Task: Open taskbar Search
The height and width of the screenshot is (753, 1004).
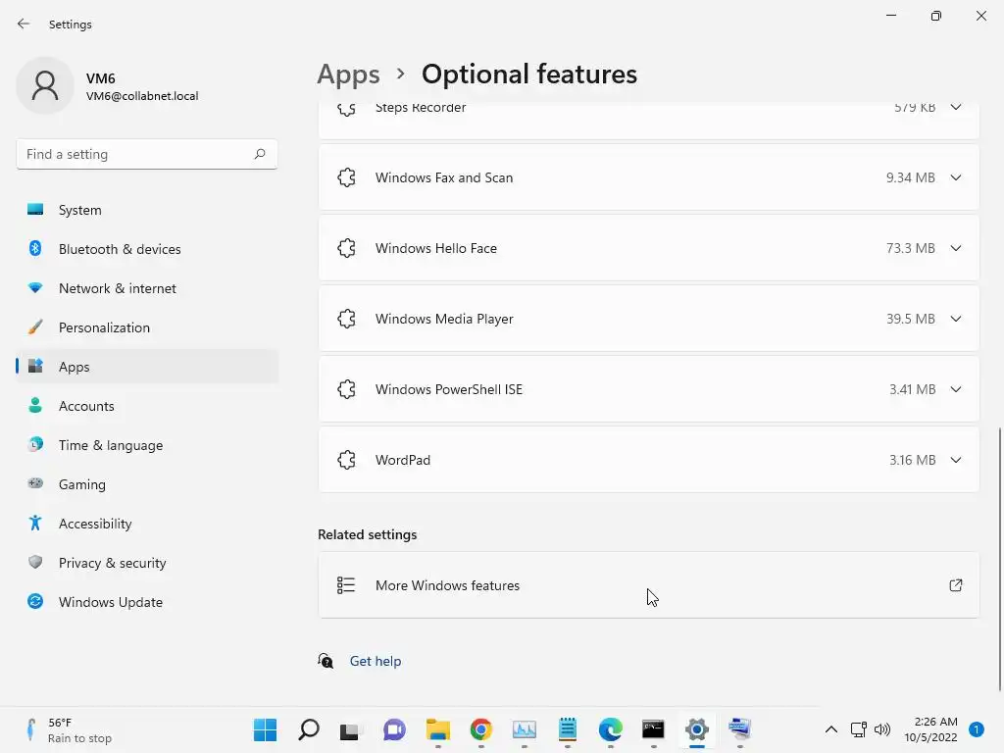Action: pyautogui.click(x=309, y=729)
